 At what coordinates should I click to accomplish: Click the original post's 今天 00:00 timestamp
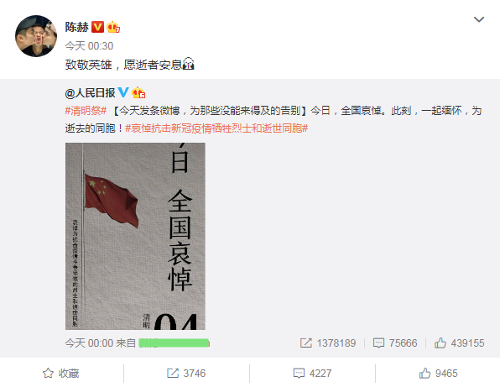(89, 343)
